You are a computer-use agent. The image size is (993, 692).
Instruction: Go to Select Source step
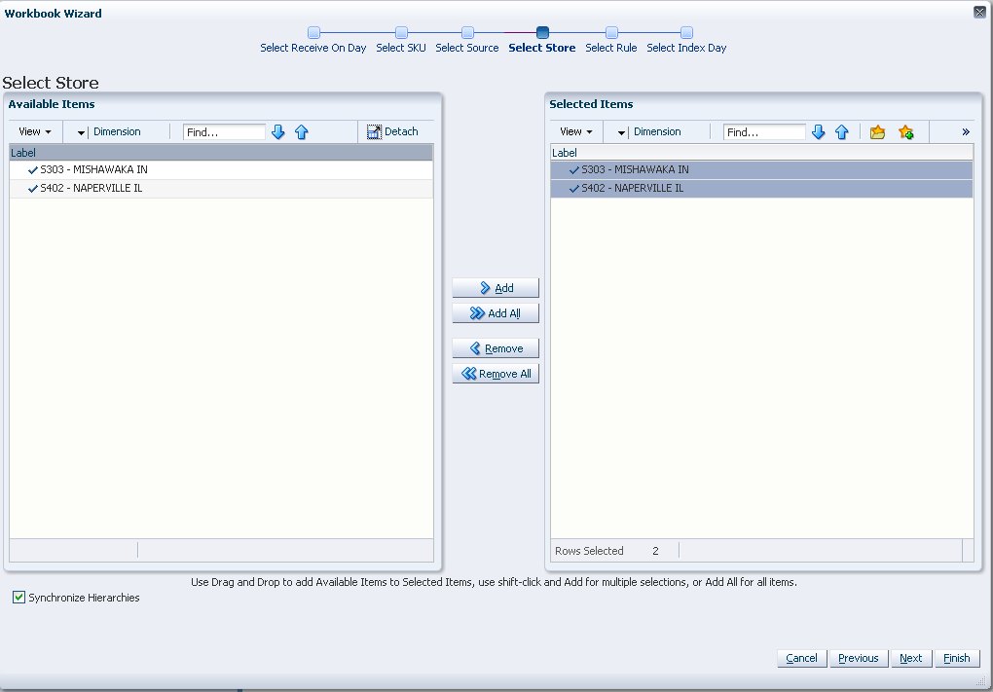467,41
